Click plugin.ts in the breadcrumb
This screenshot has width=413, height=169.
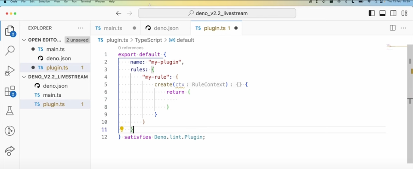pyautogui.click(x=117, y=40)
